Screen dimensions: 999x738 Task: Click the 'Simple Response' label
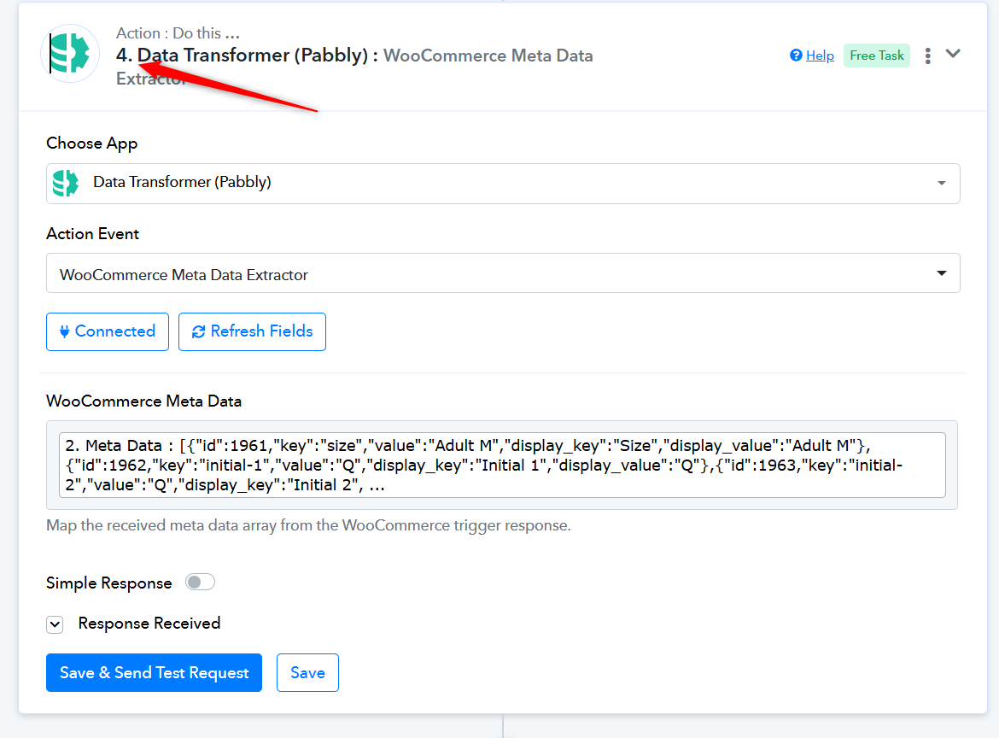pos(109,583)
